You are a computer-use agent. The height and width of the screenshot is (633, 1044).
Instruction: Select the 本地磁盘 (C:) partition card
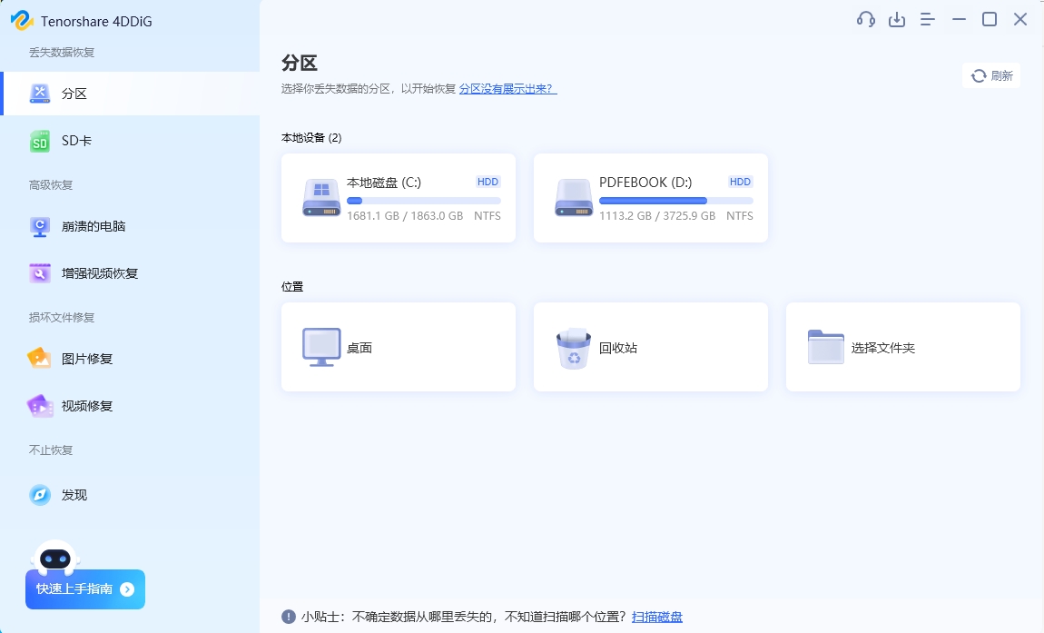pos(399,198)
